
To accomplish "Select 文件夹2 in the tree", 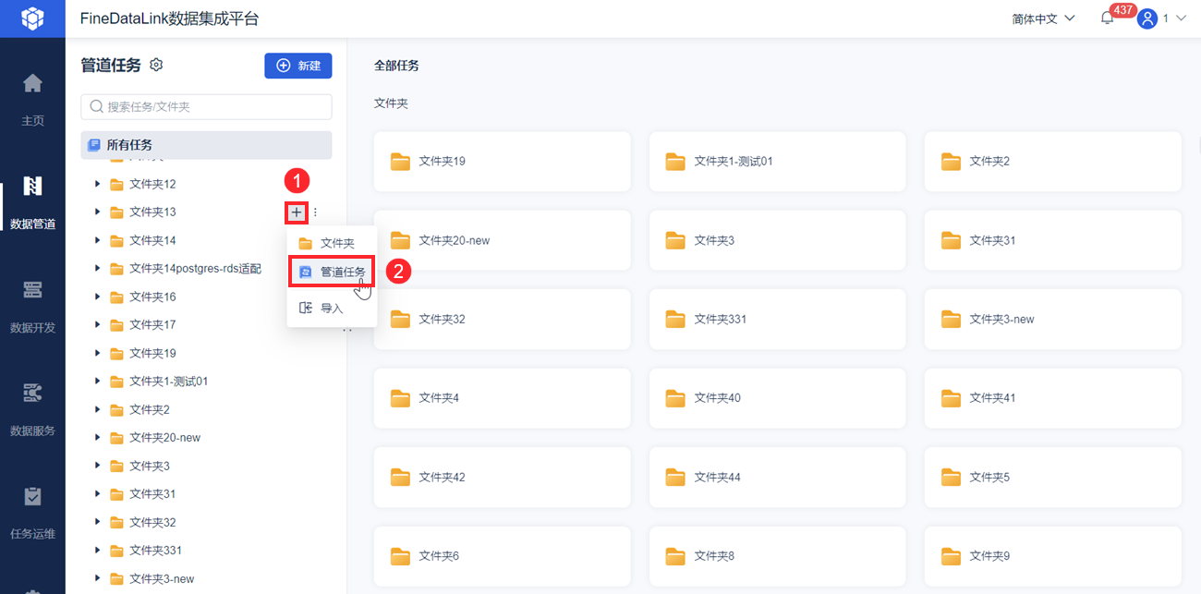I will click(x=150, y=409).
